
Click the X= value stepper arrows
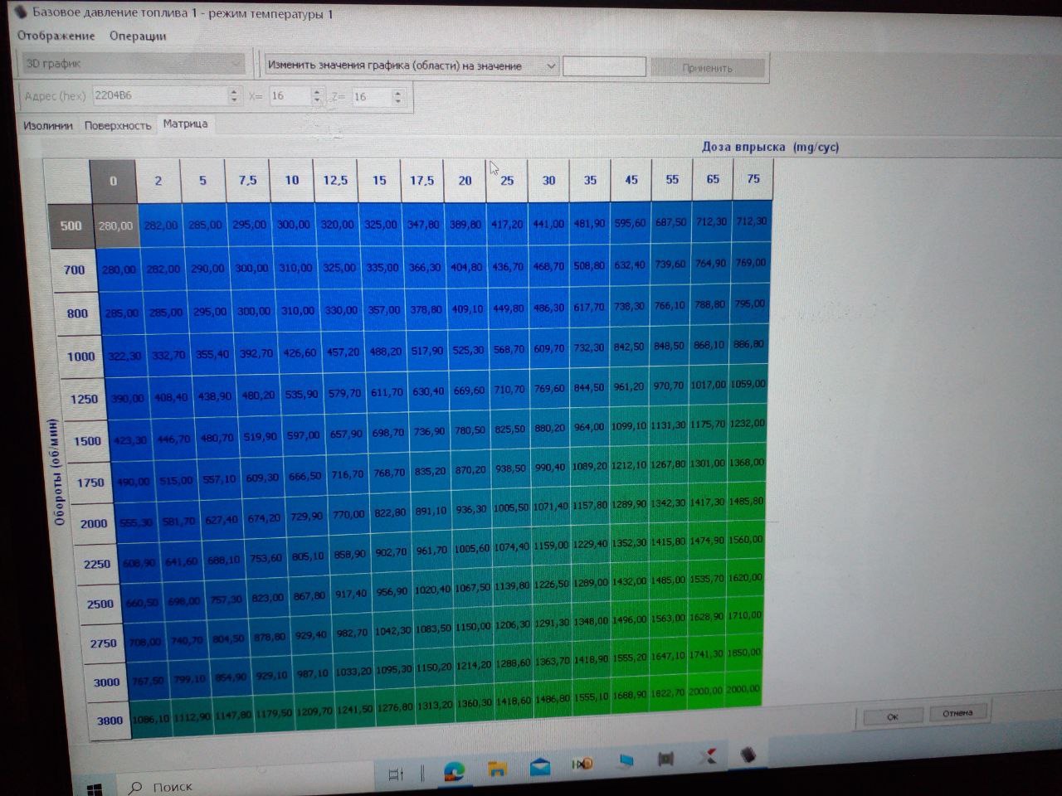(316, 97)
